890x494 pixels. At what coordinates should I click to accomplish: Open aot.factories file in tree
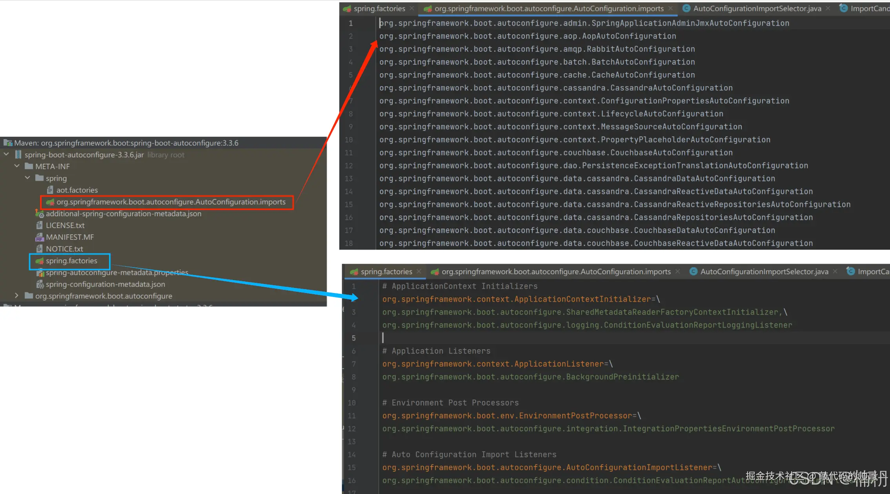(x=77, y=190)
